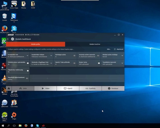The height and width of the screenshot is (128, 160).
Task: Select the TeamViewer 11 desktop icon
Action: click(x=14, y=18)
